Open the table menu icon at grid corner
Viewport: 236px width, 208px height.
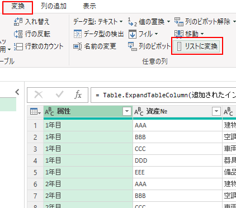click(35, 111)
